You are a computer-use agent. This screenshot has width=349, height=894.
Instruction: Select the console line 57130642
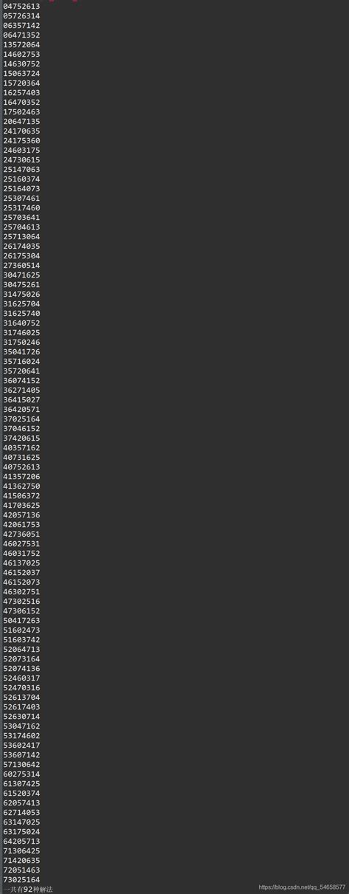[x=21, y=764]
